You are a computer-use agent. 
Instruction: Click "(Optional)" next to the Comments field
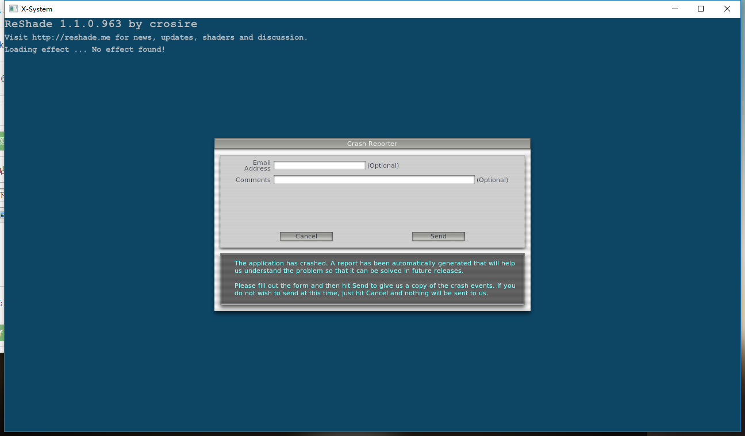(x=492, y=180)
